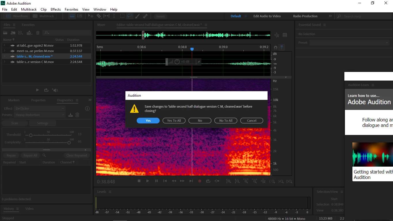Click Zoom Out Time icon
Viewport: 393px width, 221px height.
pyautogui.click(x=255, y=181)
